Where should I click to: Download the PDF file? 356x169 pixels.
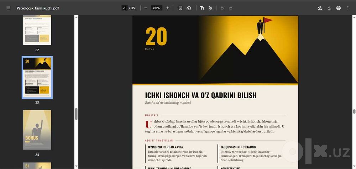(329, 8)
